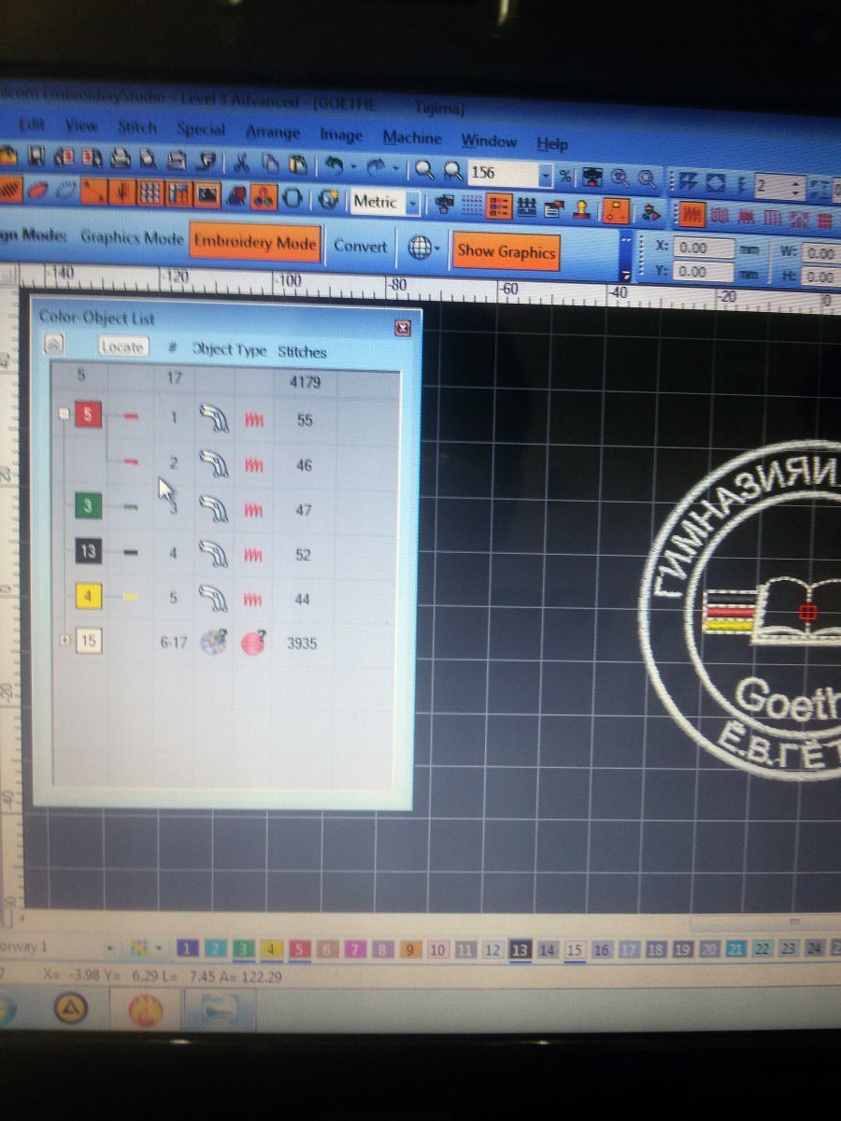Click the Show Graphics button
Image resolution: width=841 pixels, height=1121 pixels.
point(506,251)
